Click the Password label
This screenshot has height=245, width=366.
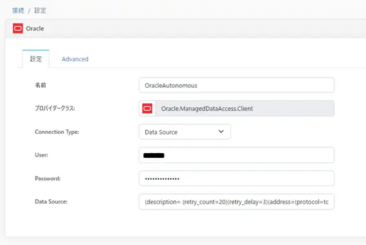pos(48,178)
